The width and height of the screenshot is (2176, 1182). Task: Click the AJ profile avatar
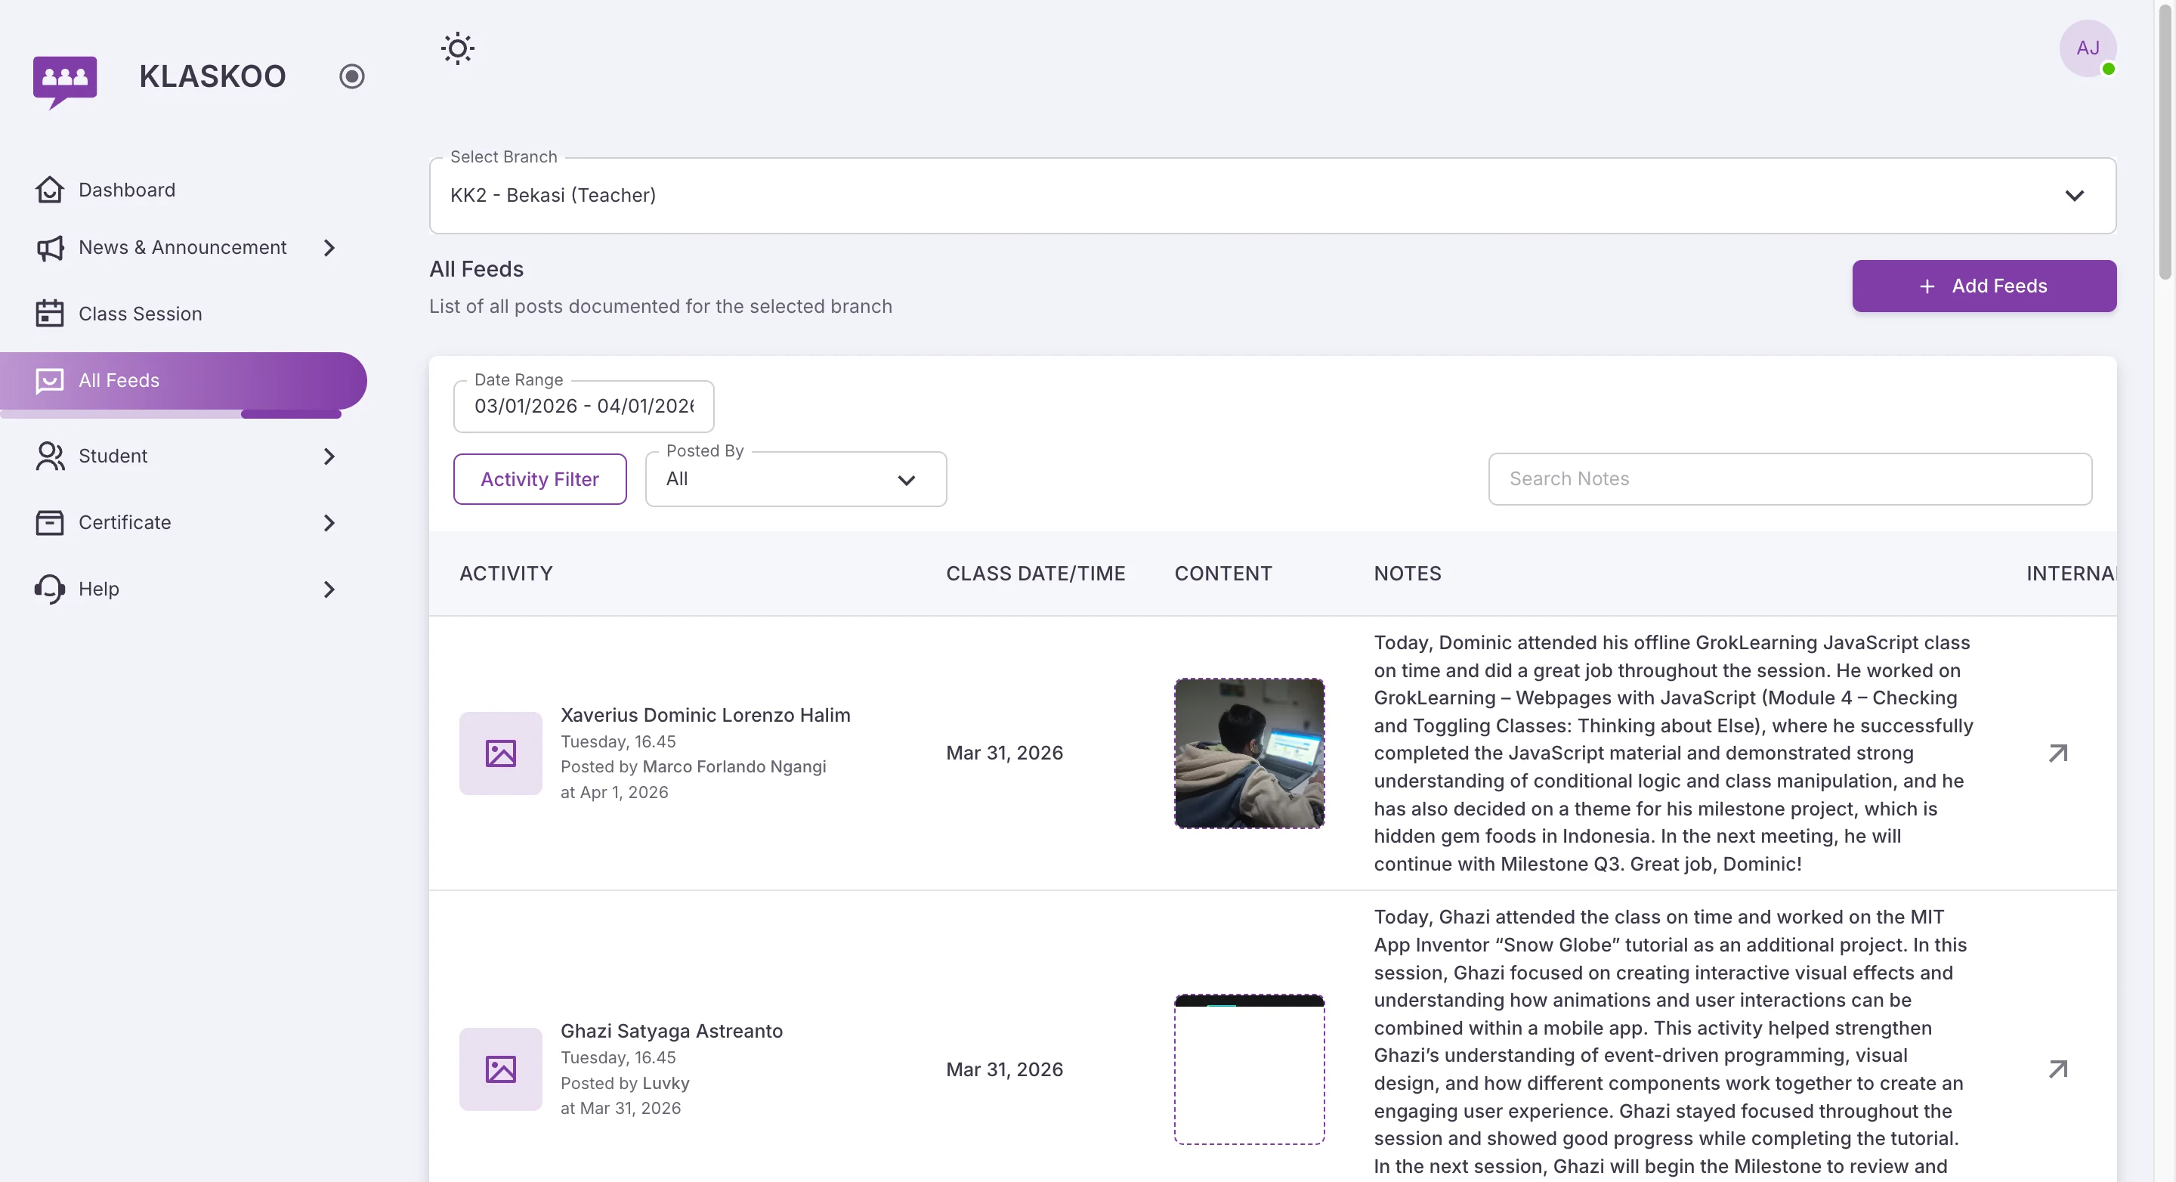[x=2088, y=48]
